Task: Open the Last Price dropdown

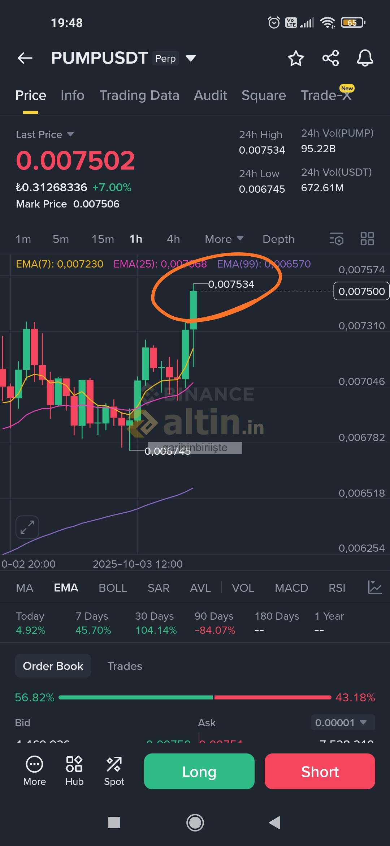Action: 45,134
